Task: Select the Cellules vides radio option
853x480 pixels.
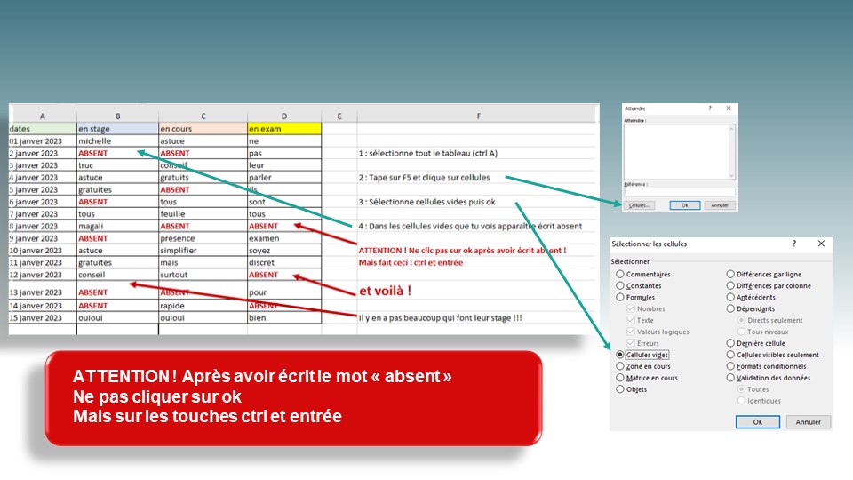Action: pyautogui.click(x=620, y=355)
